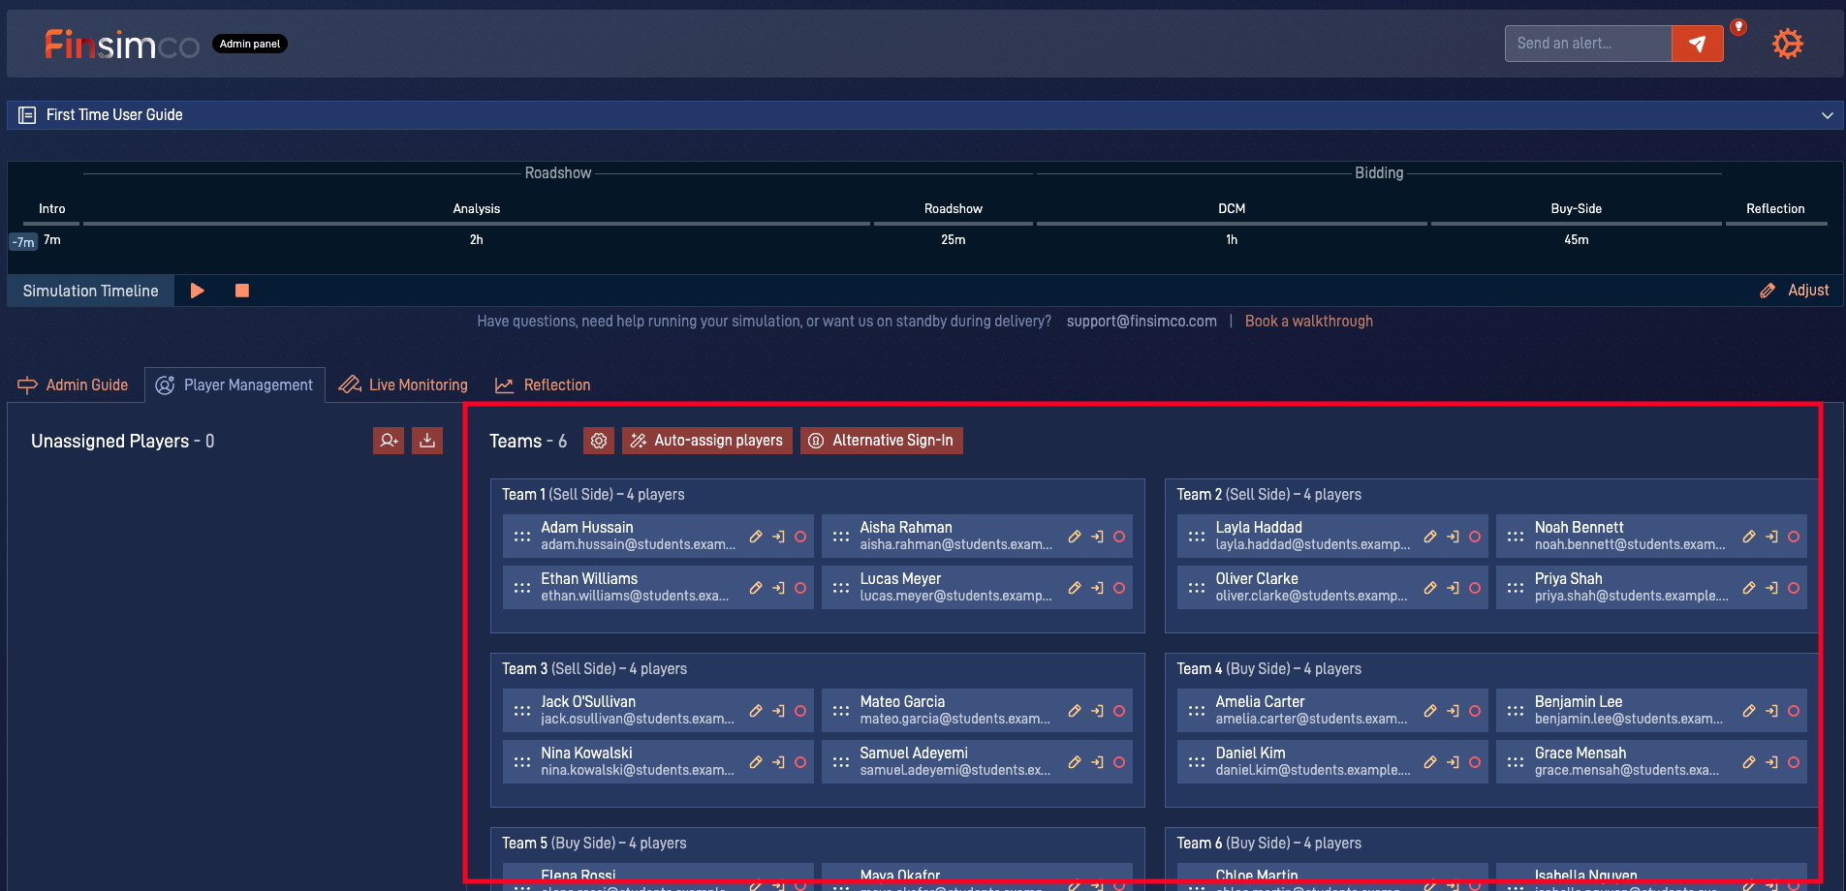Click status circle for Grace Mensah
The height and width of the screenshot is (891, 1846).
tap(1794, 762)
